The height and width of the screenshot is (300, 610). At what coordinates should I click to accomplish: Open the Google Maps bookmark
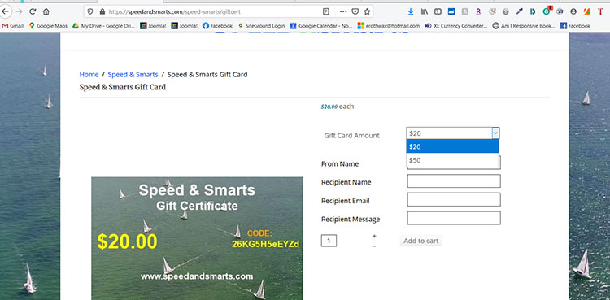(x=48, y=26)
